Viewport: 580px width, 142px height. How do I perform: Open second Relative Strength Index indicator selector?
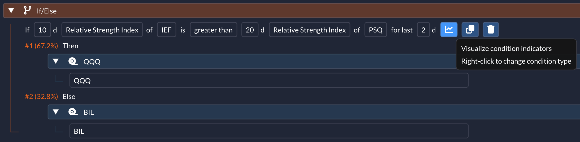point(309,30)
